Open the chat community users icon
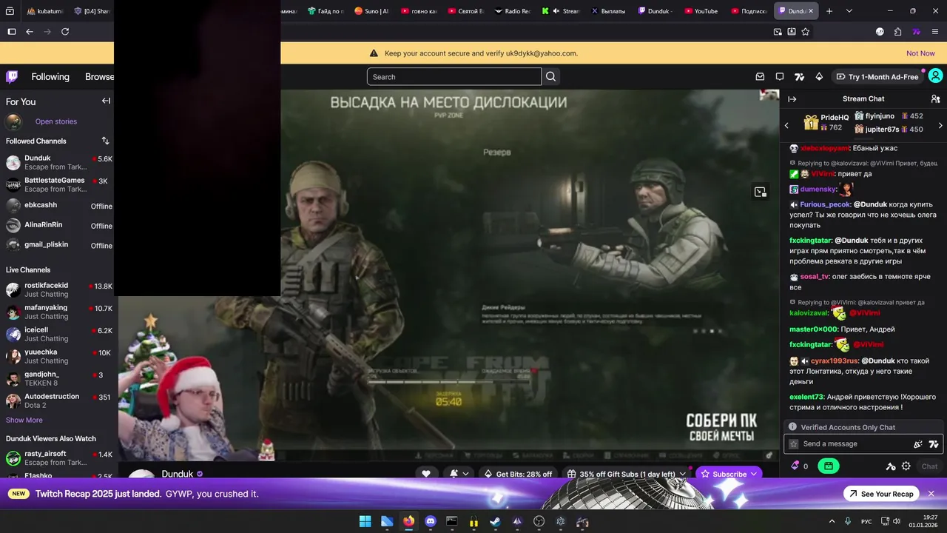Screen dimensions: 947x533 point(935,98)
